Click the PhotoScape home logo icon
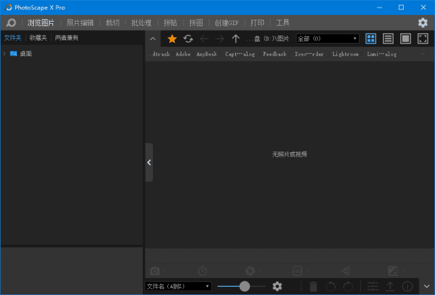The width and height of the screenshot is (435, 295). (11, 22)
